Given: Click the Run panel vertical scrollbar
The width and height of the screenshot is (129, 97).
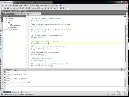Looking at the screenshot, I should (x=126, y=82).
